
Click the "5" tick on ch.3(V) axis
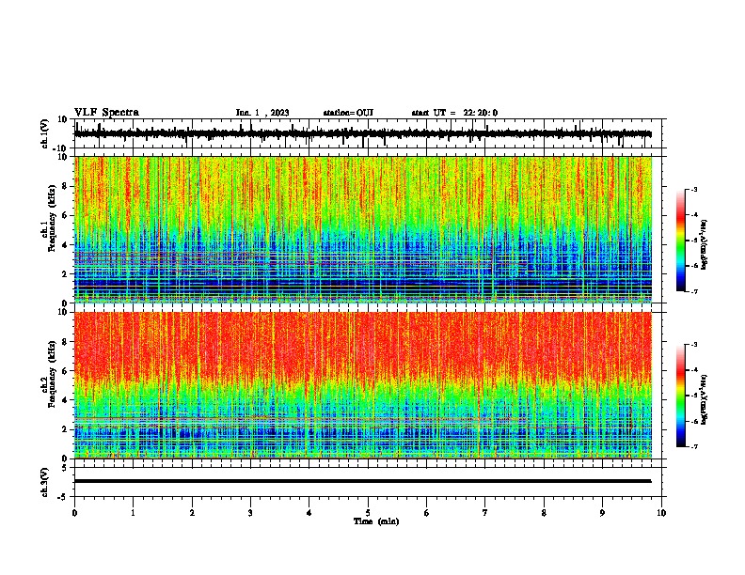coord(65,467)
